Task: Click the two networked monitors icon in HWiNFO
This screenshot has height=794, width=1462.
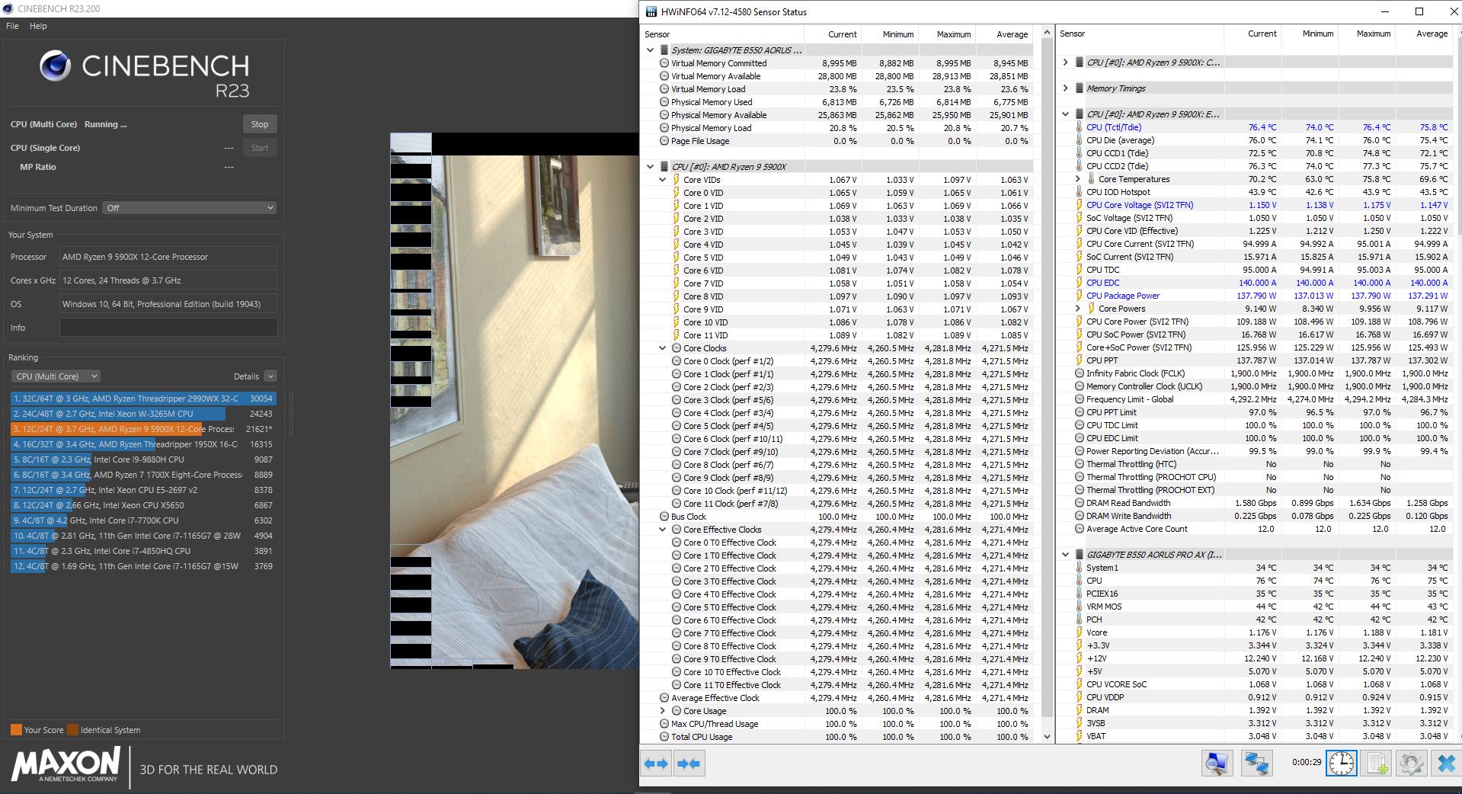Action: tap(1256, 764)
